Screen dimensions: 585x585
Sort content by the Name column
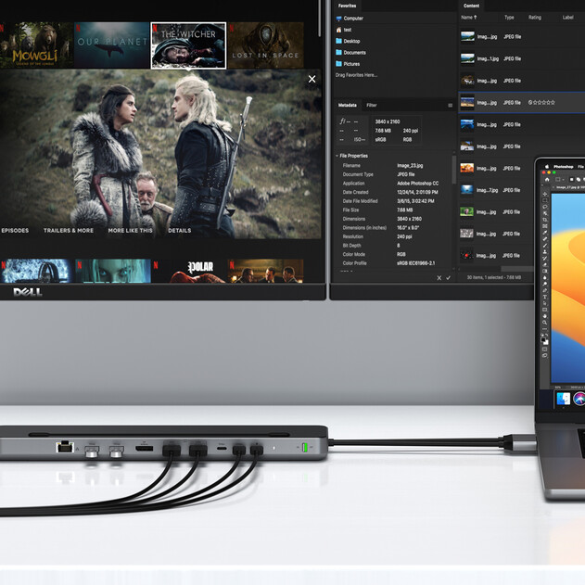[469, 17]
